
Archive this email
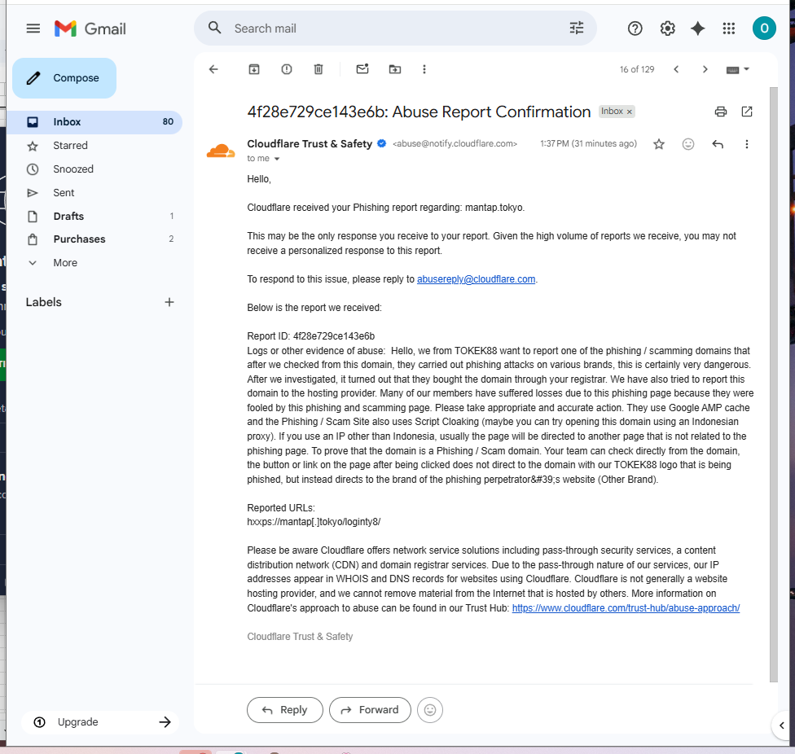[254, 69]
